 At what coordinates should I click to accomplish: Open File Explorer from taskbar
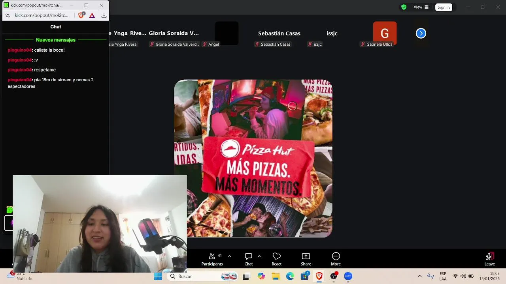point(276,277)
